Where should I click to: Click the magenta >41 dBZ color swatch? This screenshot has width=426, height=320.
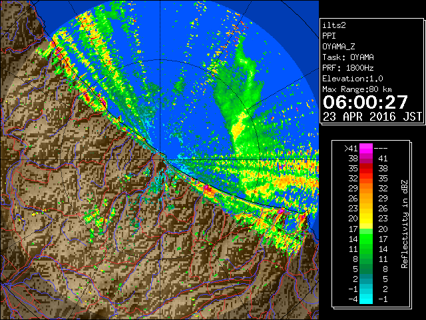coord(366,148)
